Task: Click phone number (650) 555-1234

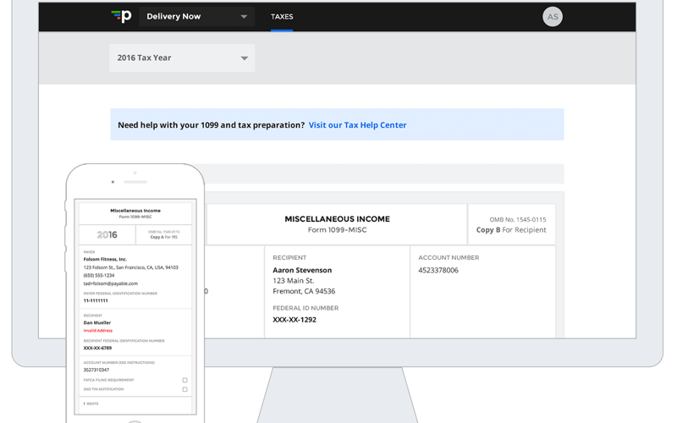Action: pos(99,276)
